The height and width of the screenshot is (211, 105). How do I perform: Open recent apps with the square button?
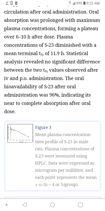pyautogui.click(x=80, y=205)
